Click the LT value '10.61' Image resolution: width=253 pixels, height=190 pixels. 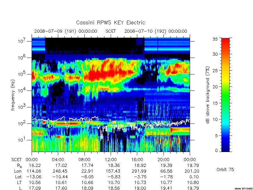[61, 183]
